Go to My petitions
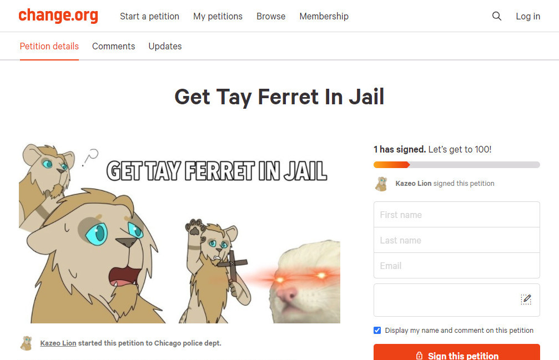559x360 pixels. click(x=218, y=17)
